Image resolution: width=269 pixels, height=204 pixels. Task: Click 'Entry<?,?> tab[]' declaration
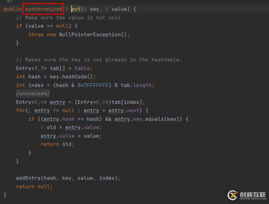pos(40,69)
